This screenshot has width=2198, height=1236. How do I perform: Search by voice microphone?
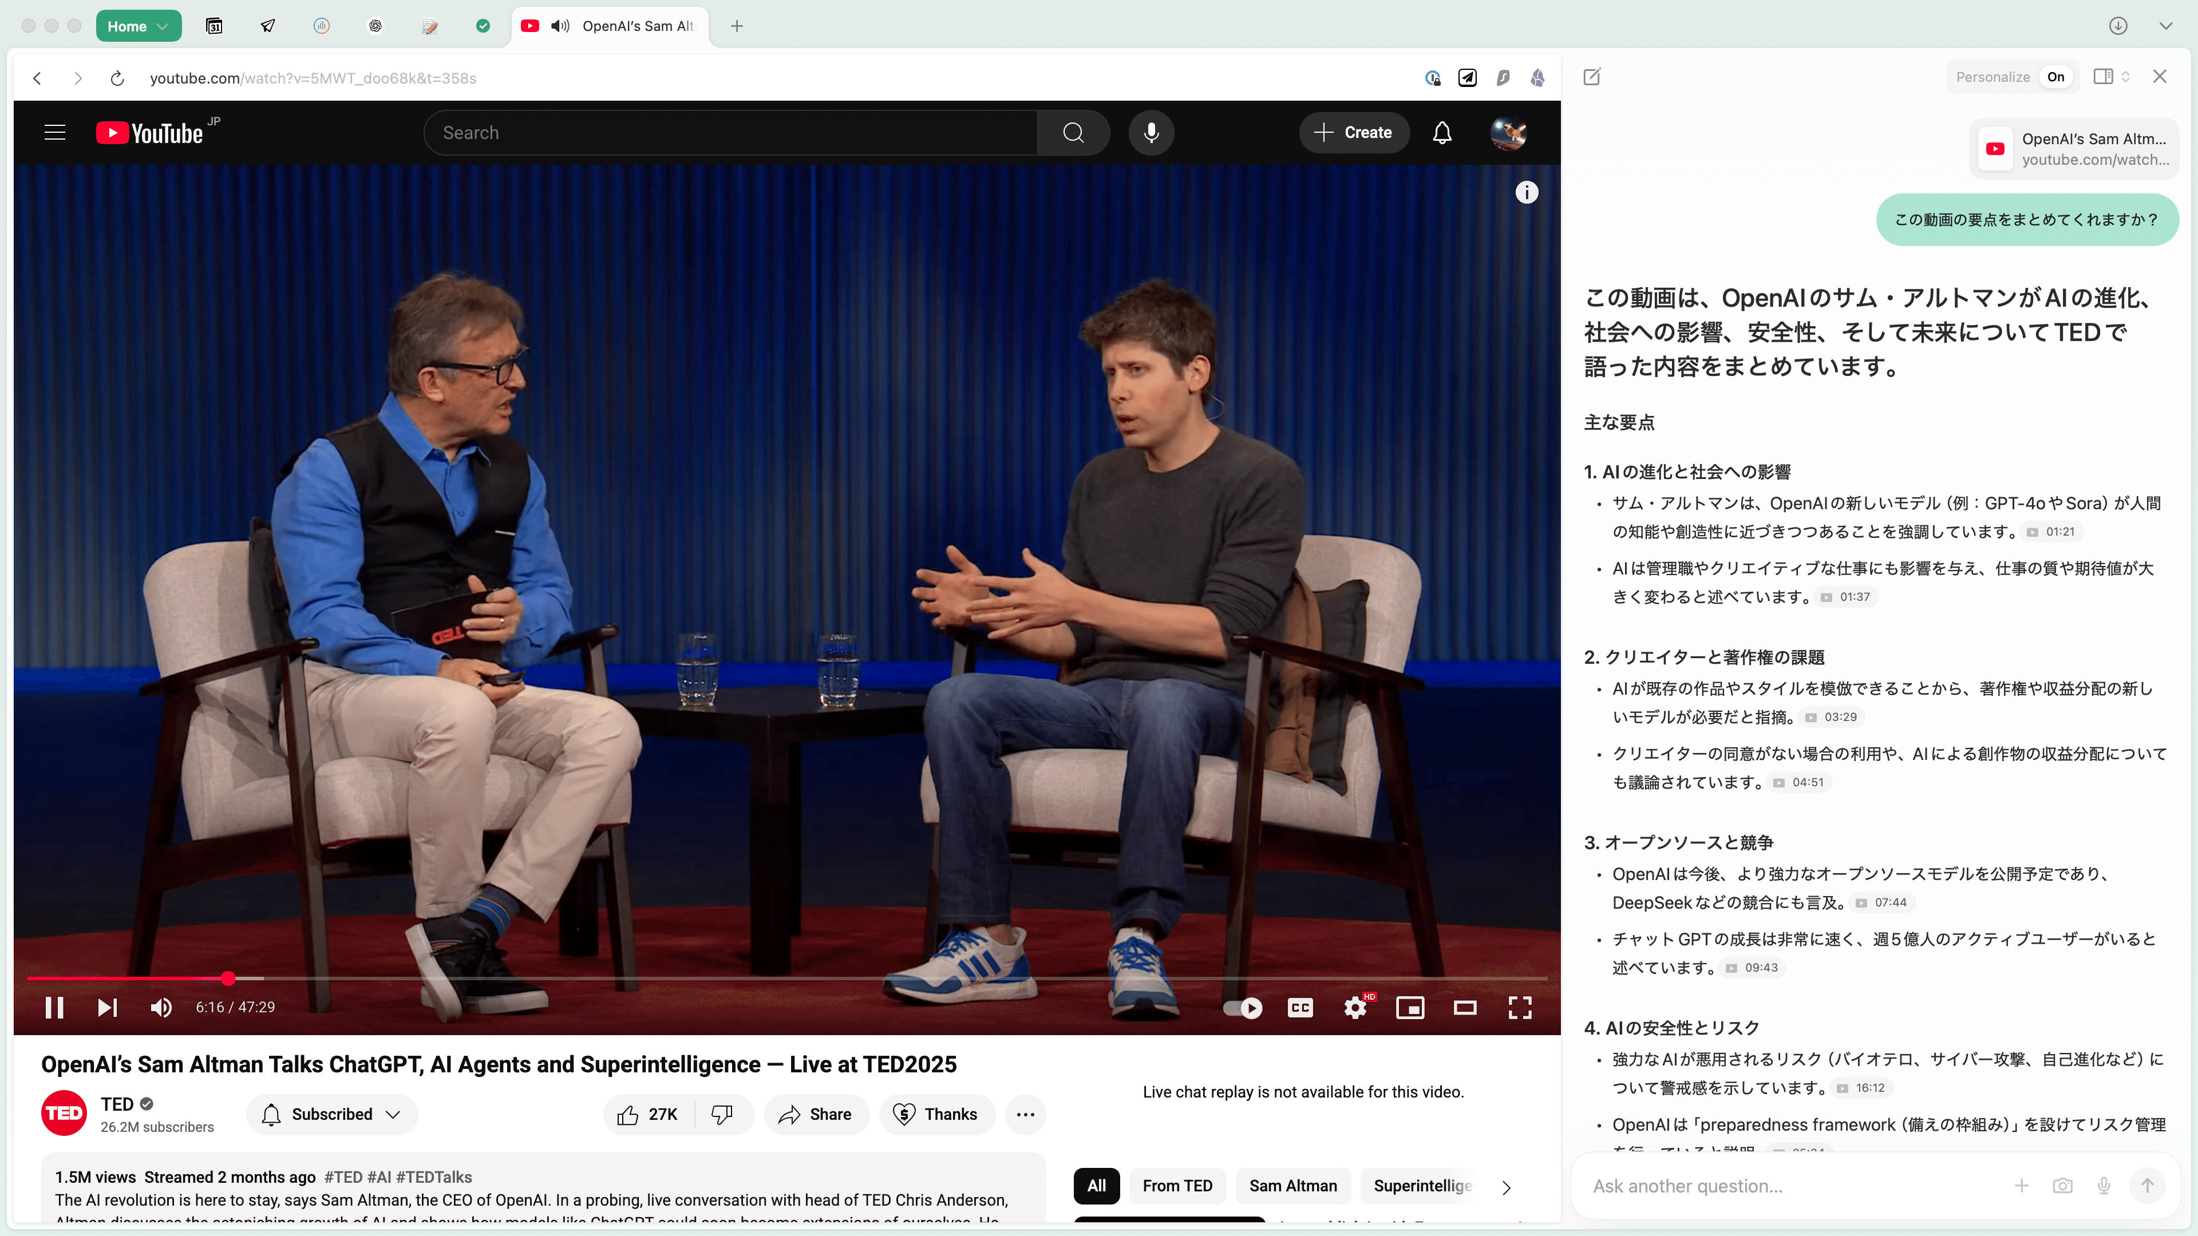(x=1151, y=133)
